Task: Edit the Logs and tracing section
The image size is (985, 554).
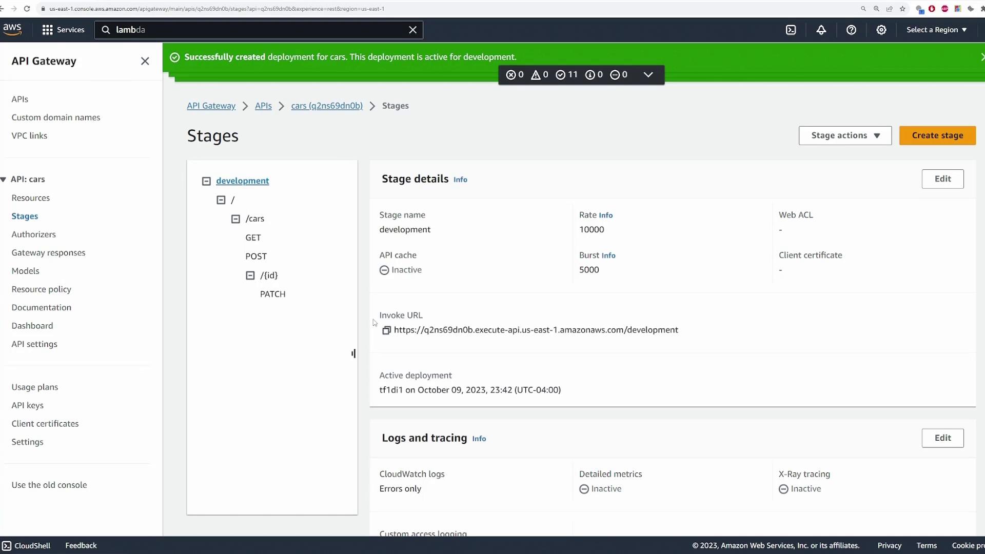Action: pyautogui.click(x=942, y=438)
